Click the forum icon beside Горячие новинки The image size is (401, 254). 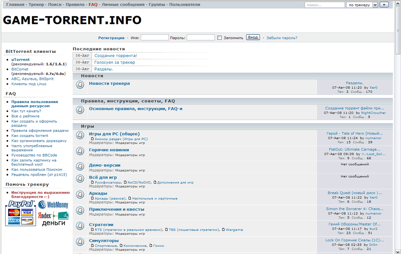(x=80, y=151)
